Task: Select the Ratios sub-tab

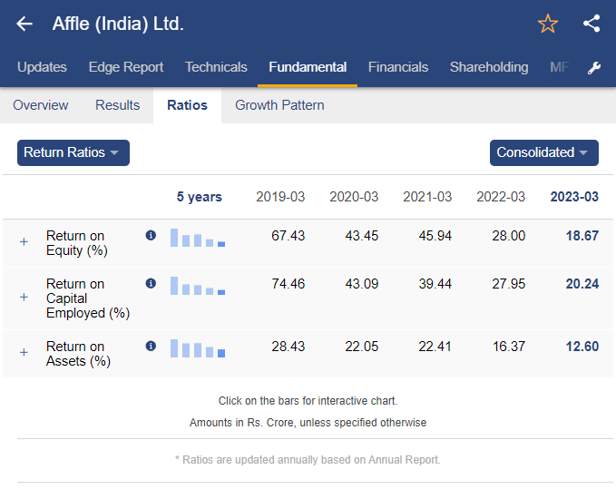Action: click(x=188, y=105)
